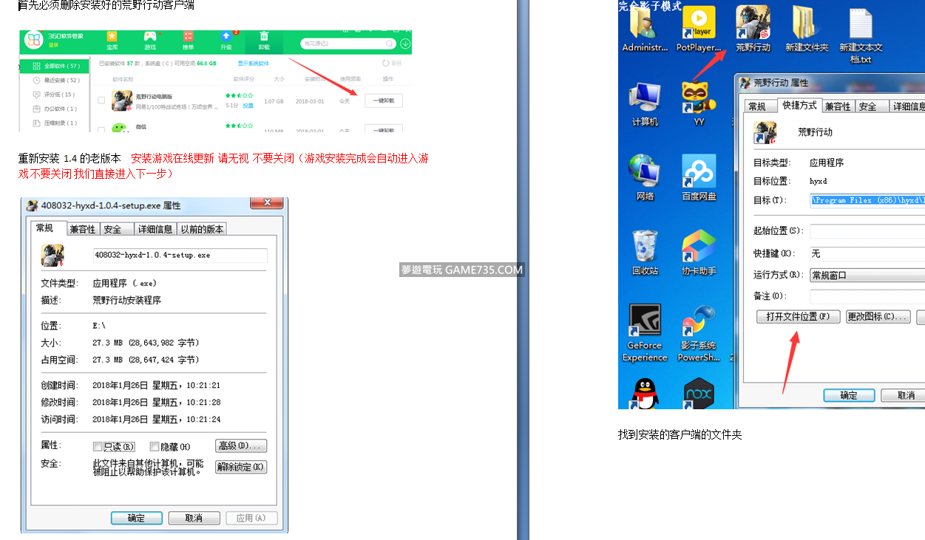Click the 微信 app icon in software list

[x=120, y=128]
